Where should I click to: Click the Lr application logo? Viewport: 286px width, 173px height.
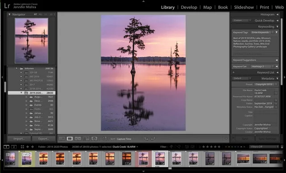tap(7, 6)
